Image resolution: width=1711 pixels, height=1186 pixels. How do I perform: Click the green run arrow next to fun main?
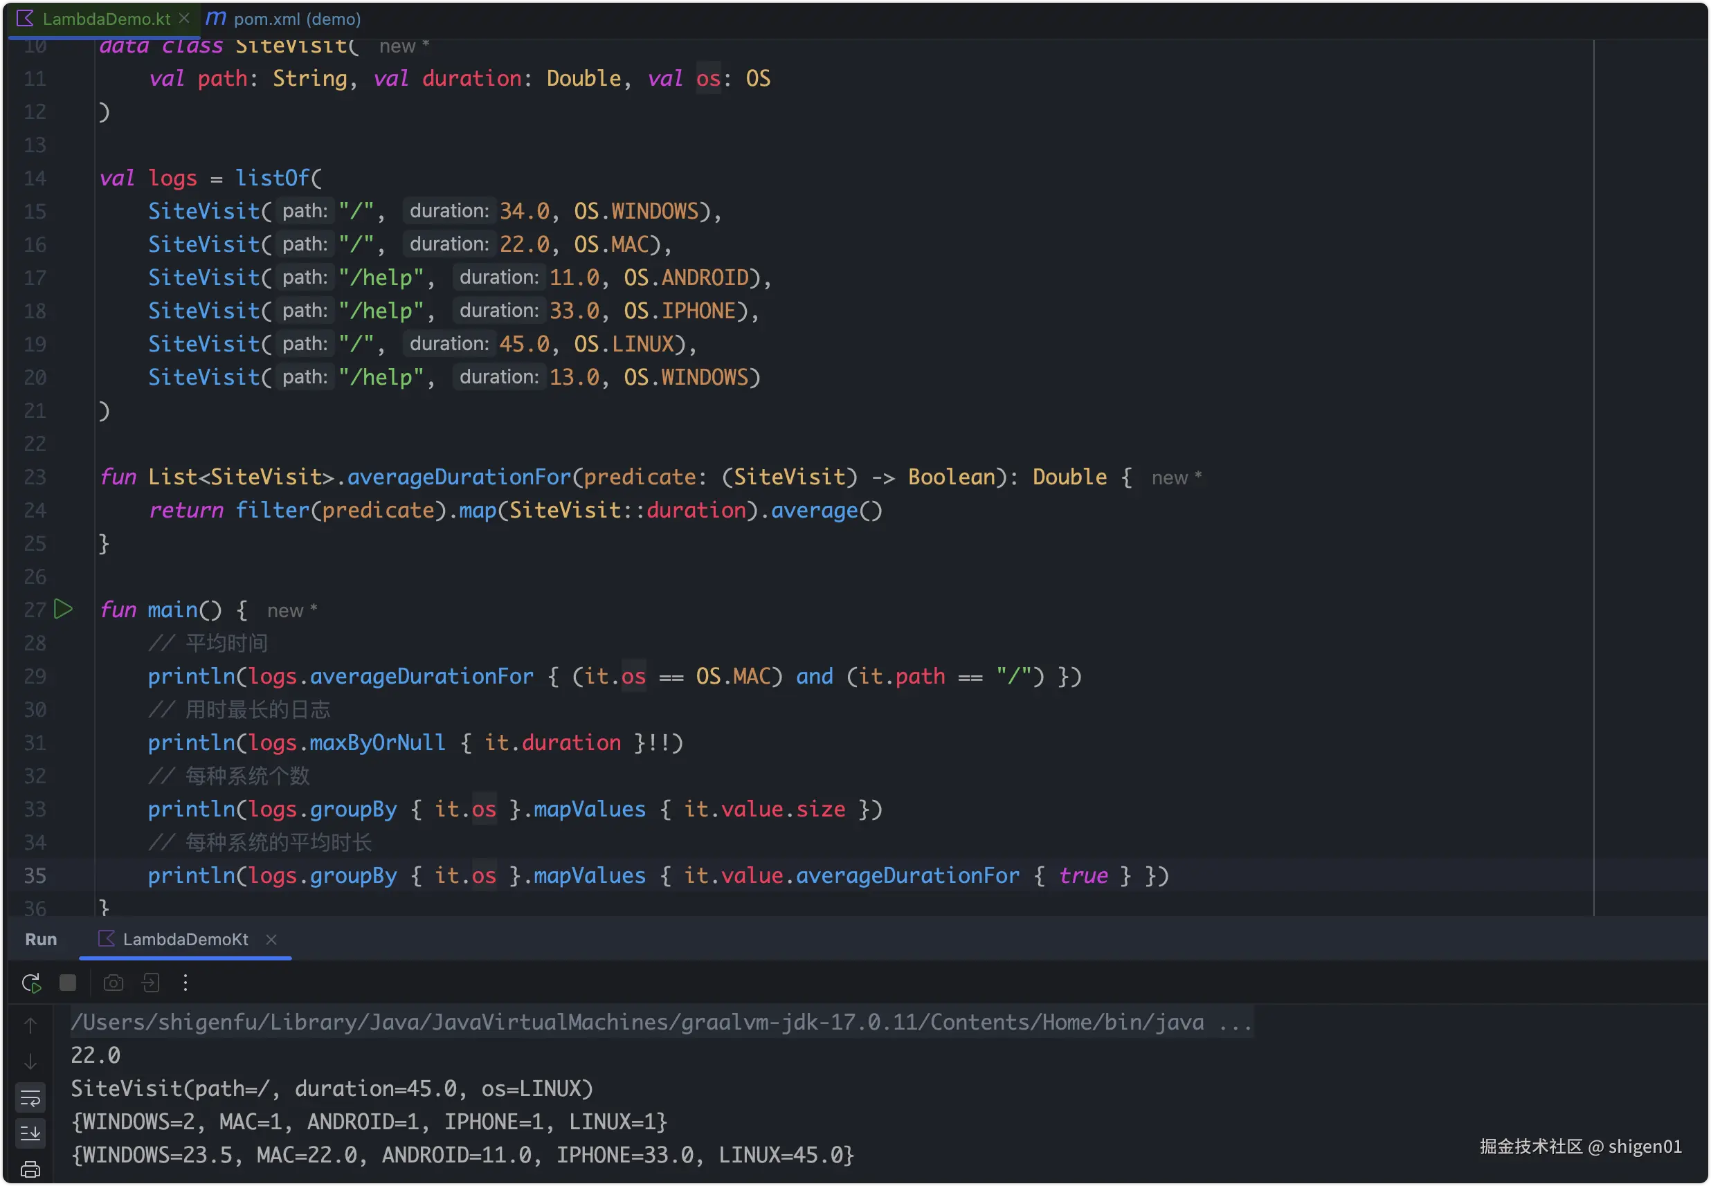pyautogui.click(x=64, y=610)
